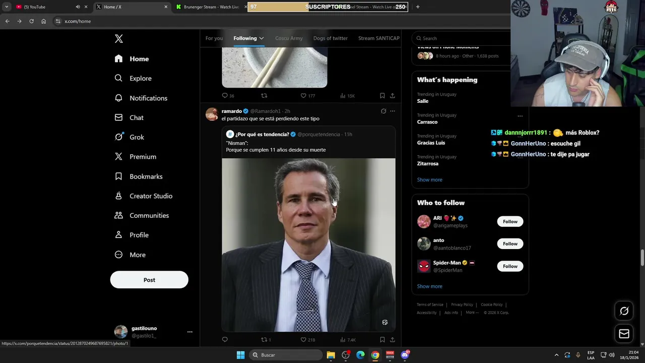View analytics showing 7.4K views
The image size is (645, 363).
pos(348,340)
